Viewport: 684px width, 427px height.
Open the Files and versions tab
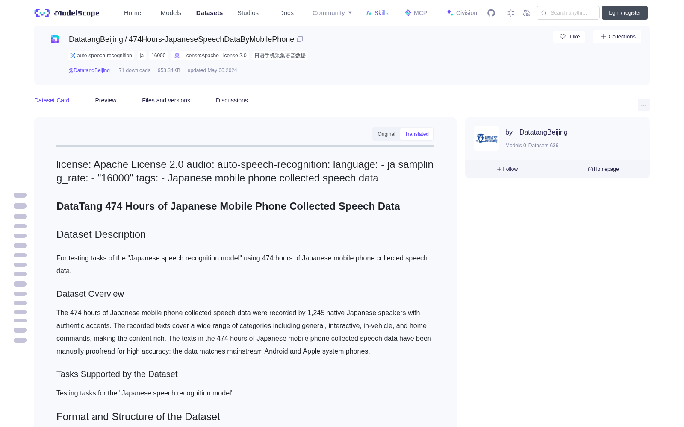click(166, 100)
